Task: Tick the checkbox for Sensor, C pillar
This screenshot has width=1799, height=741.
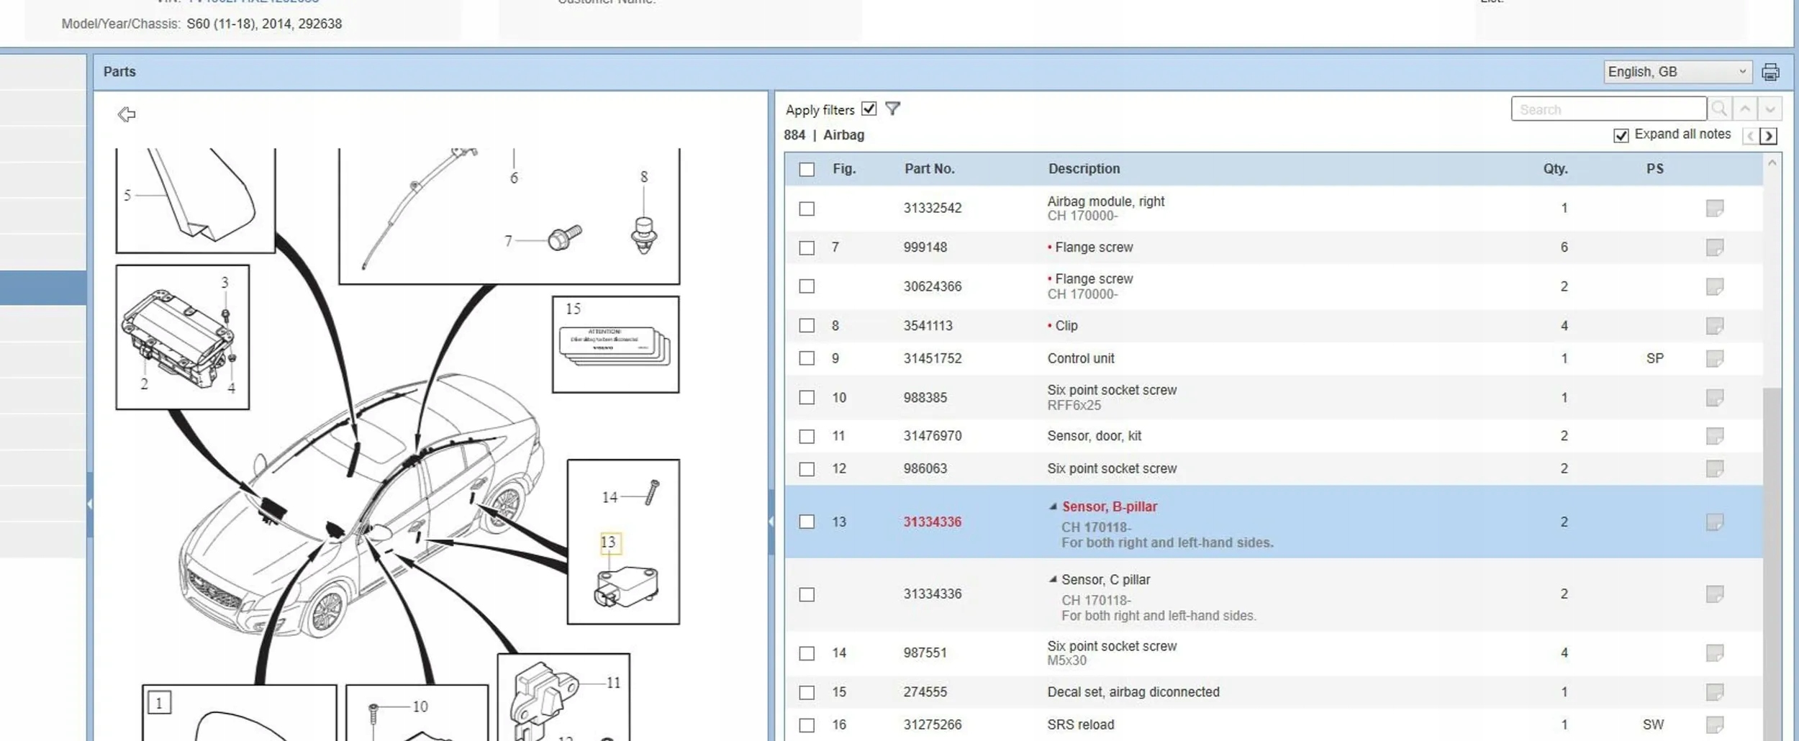Action: [807, 594]
